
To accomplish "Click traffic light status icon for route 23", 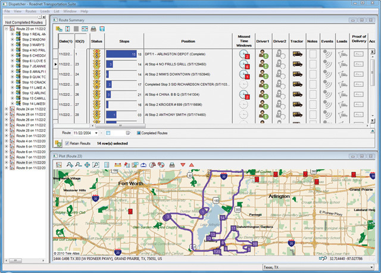I will point(96,64).
